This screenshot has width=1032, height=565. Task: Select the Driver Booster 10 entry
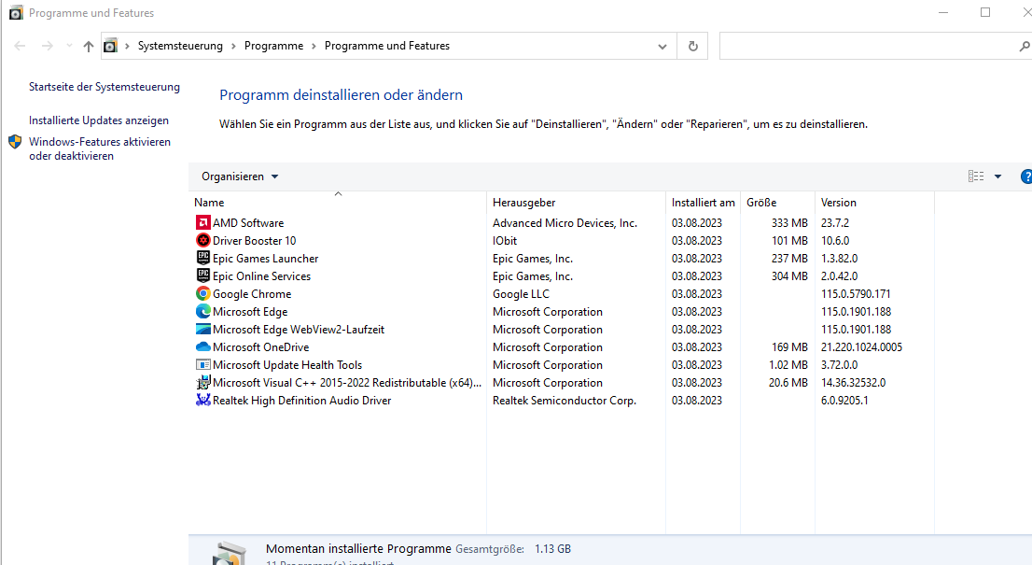tap(254, 240)
